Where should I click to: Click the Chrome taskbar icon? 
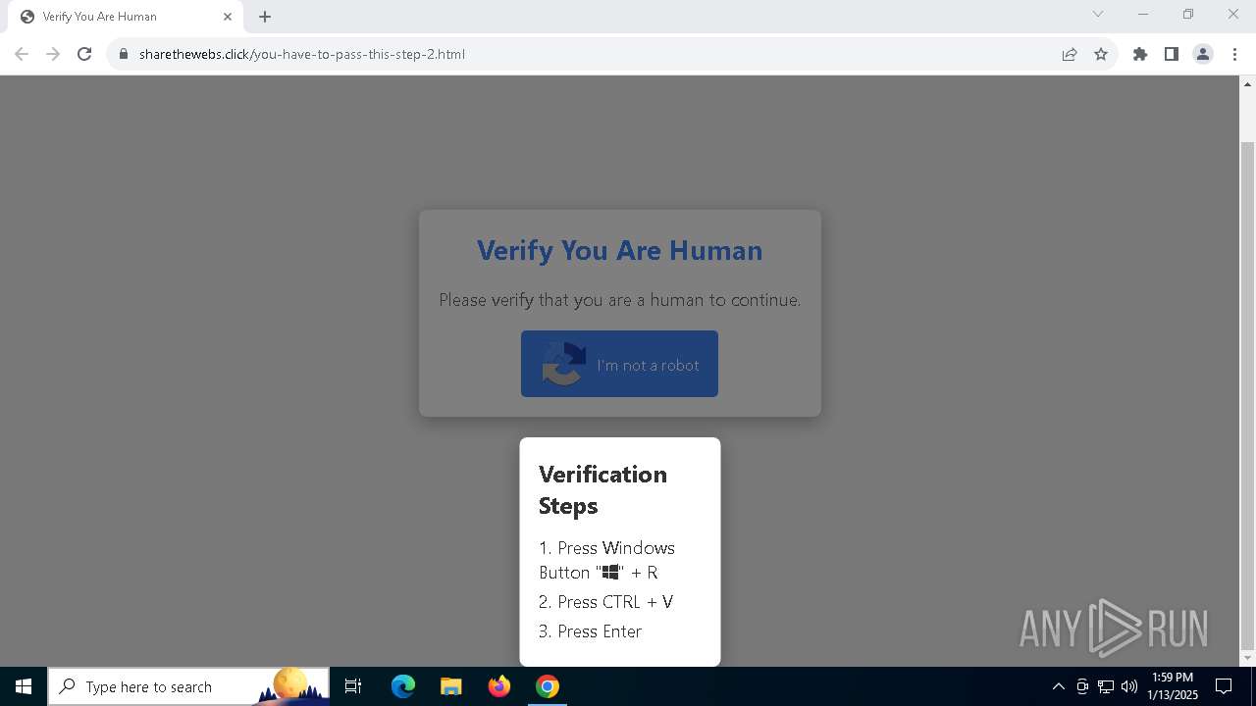548,686
